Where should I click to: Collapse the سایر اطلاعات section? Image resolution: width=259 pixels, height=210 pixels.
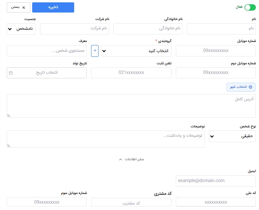point(131,159)
